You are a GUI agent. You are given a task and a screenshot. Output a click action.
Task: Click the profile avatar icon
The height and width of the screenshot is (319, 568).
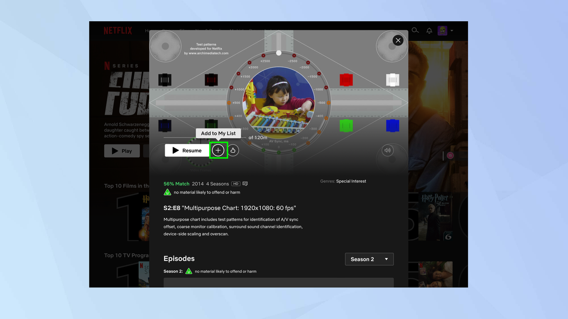(442, 30)
